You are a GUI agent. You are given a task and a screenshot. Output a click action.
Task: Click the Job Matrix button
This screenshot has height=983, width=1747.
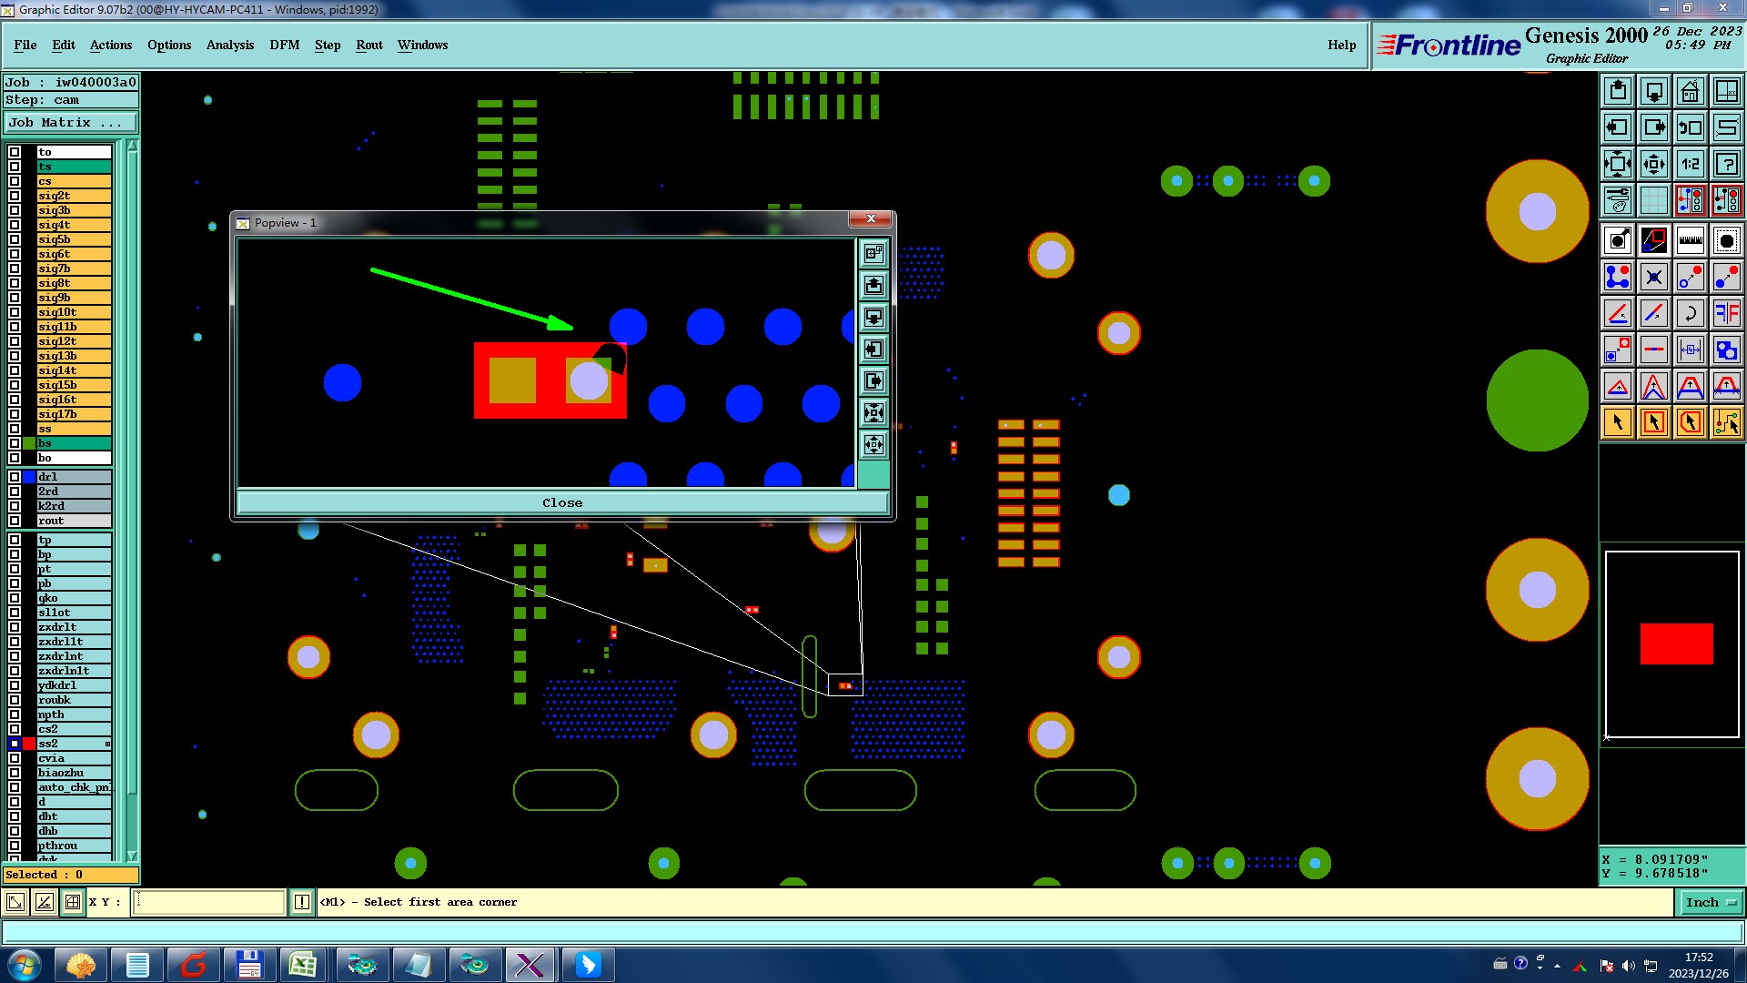[71, 122]
